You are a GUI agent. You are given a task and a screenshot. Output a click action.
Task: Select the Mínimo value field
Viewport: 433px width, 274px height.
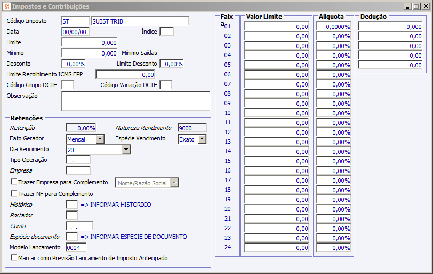click(x=90, y=53)
